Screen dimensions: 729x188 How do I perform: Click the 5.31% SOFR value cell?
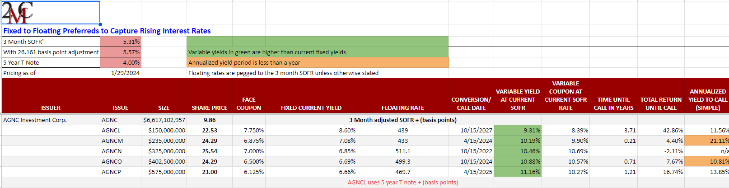(x=121, y=42)
